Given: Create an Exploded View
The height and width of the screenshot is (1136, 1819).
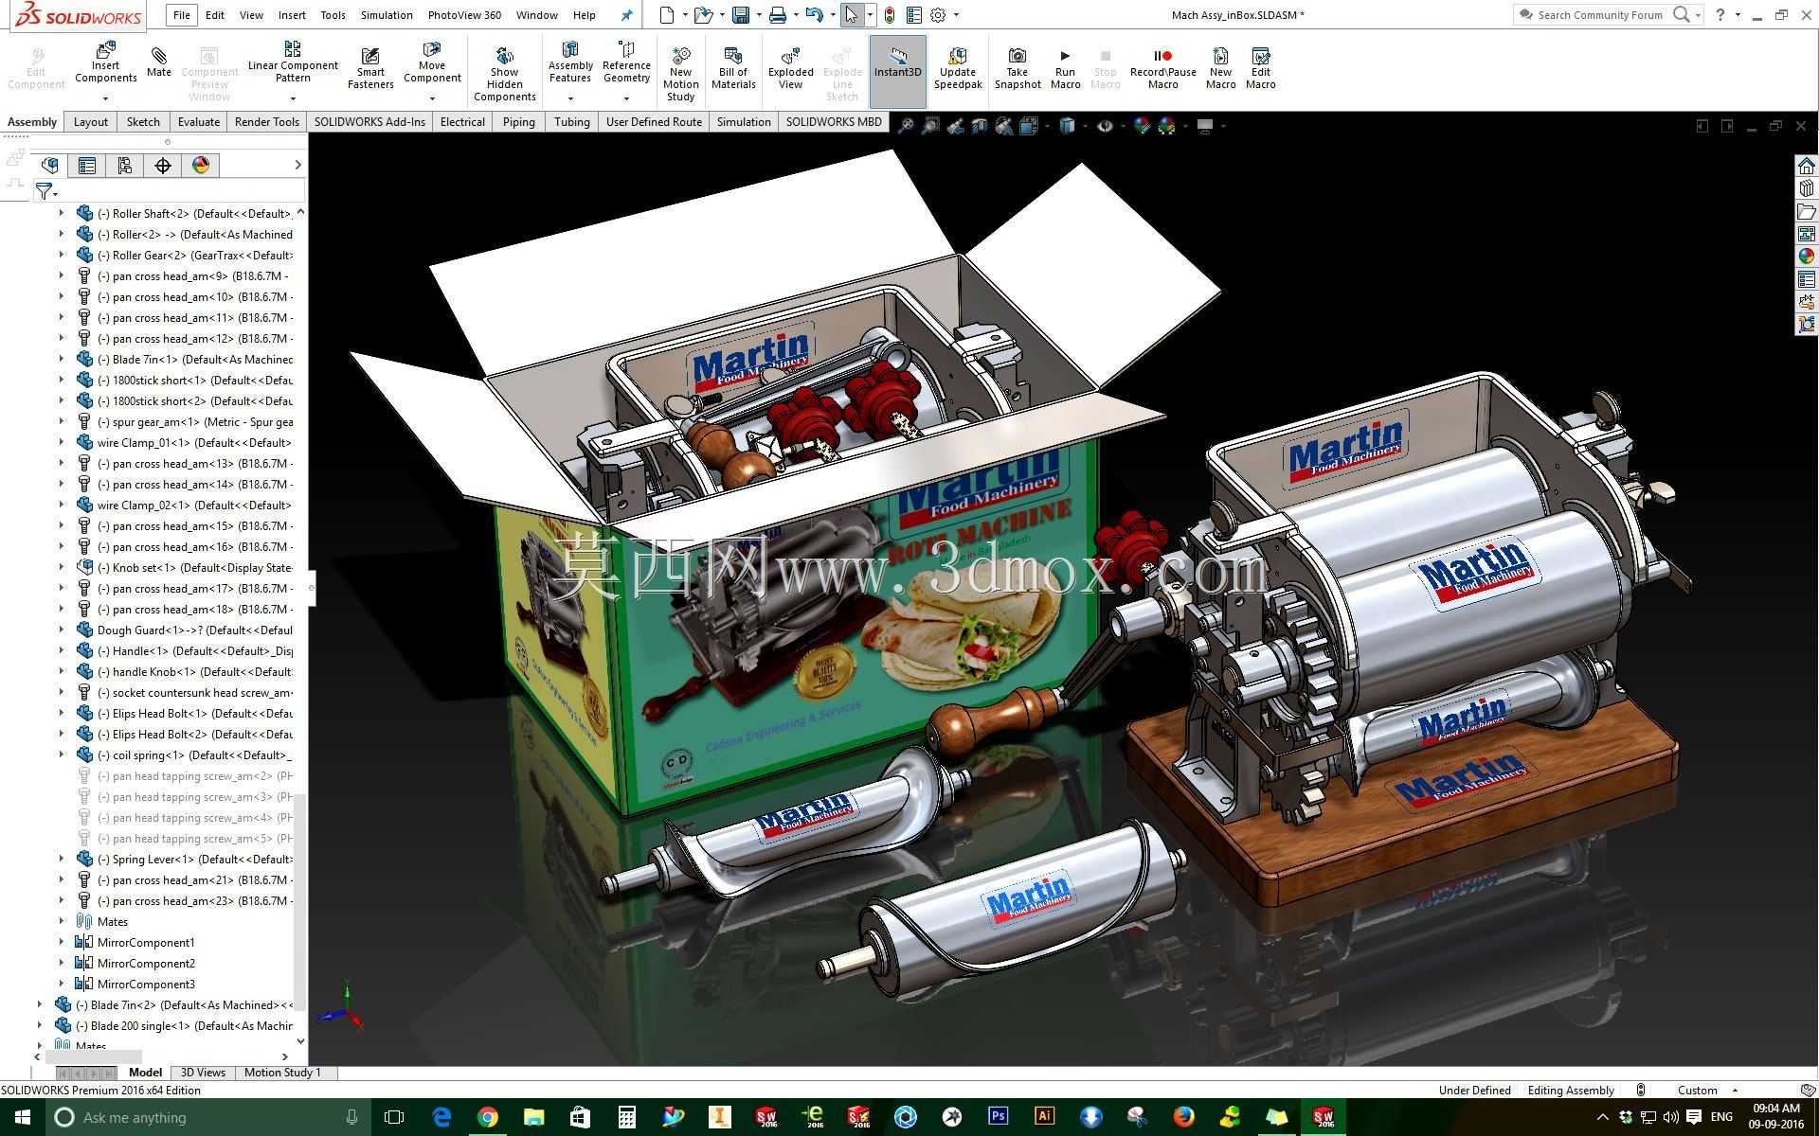Looking at the screenshot, I should [x=790, y=68].
